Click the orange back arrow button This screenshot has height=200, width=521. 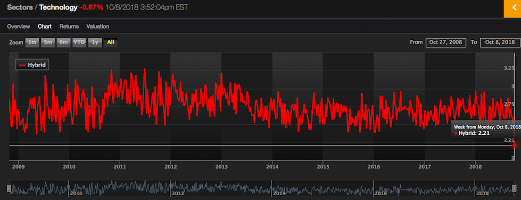pos(512,8)
